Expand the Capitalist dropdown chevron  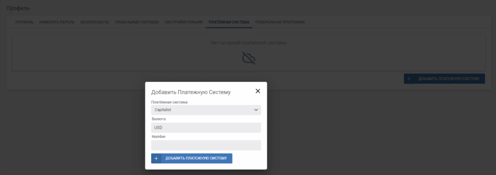click(256, 110)
